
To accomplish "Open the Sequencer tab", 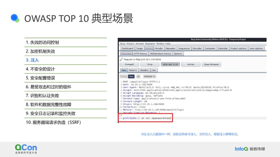I will pos(184,48).
